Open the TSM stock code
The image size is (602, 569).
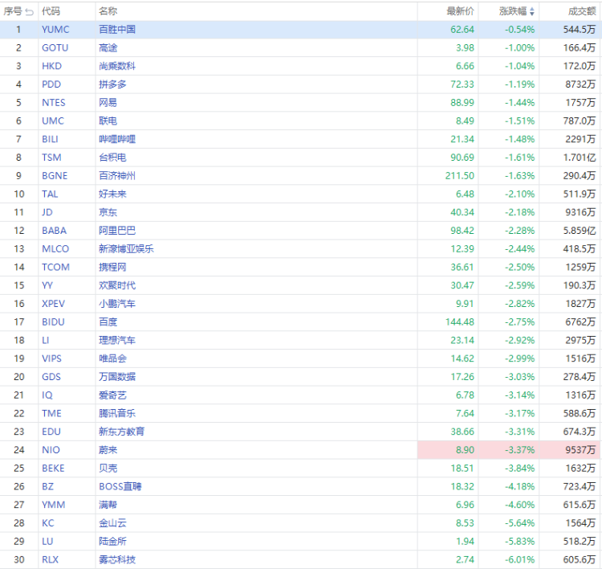tap(52, 158)
